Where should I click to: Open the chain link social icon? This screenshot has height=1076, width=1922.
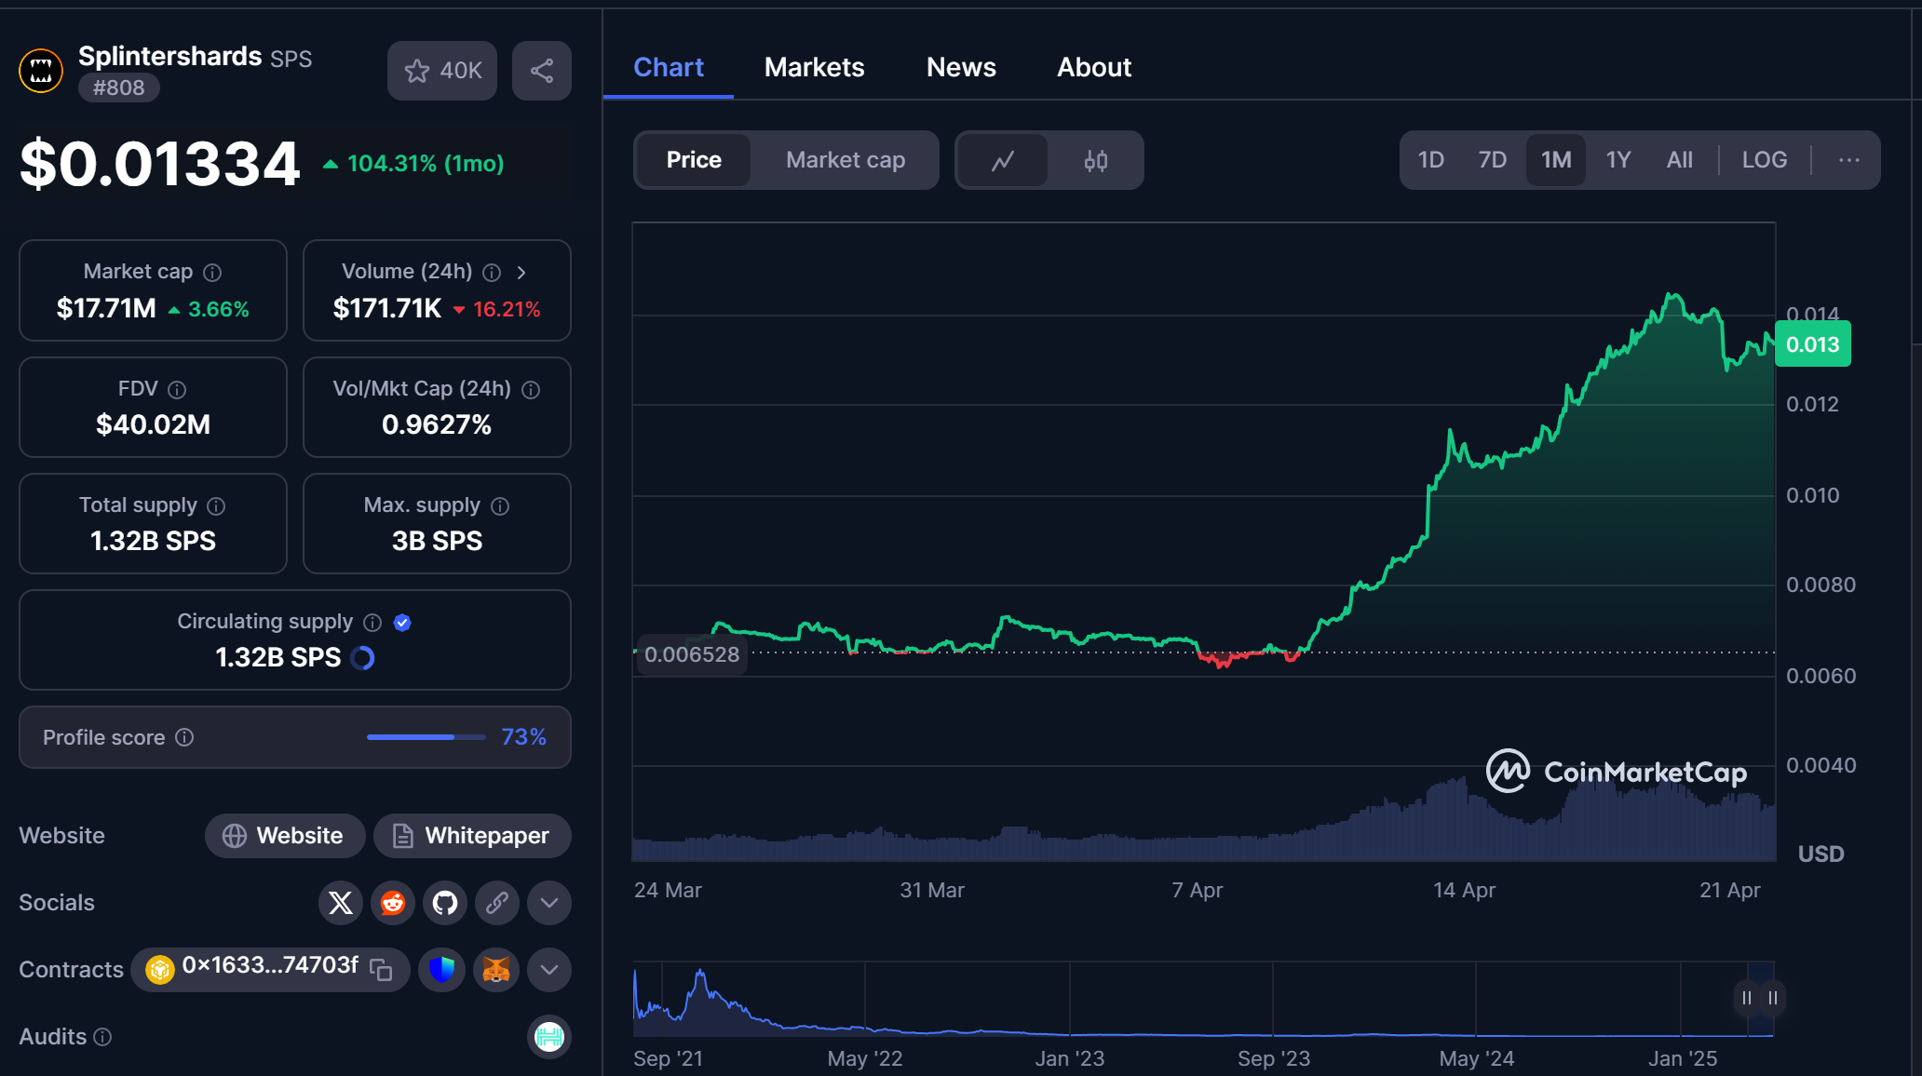pos(497,903)
